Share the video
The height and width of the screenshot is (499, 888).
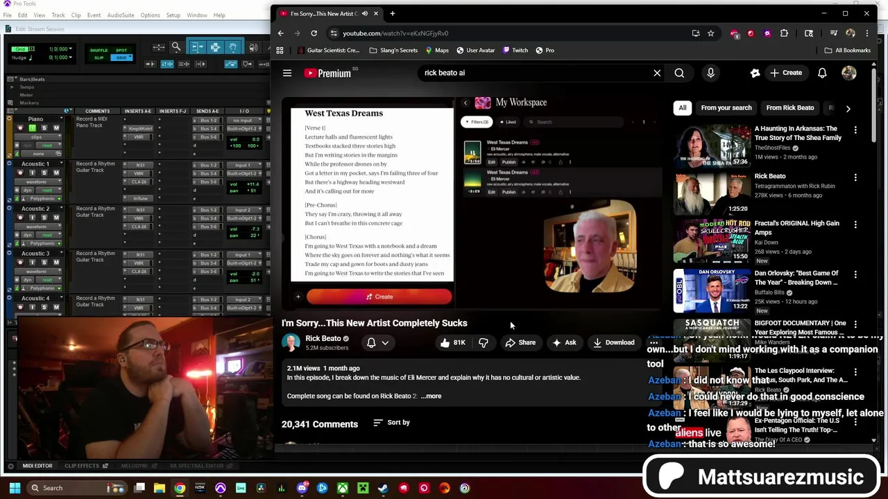pos(520,342)
